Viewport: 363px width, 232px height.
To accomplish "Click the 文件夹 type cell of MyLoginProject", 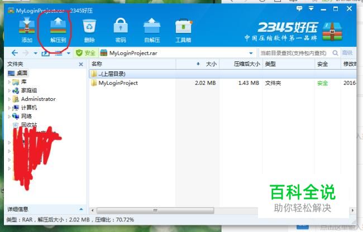I will [x=273, y=83].
